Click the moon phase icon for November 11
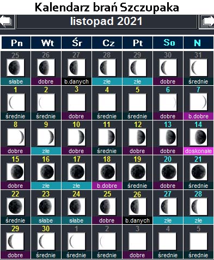This screenshot has height=260, width=214. (x=107, y=137)
